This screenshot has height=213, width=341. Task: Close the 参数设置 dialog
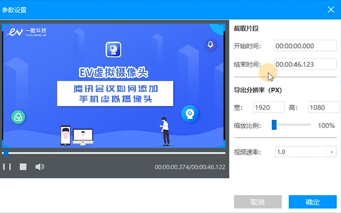[x=331, y=10]
